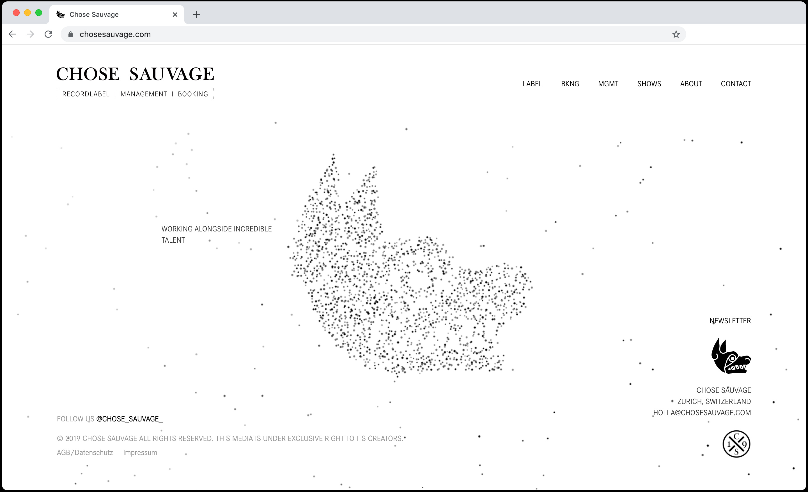Viewport: 808px width, 492px height.
Task: Open the AGB/Datenschutz link
Action: [85, 453]
